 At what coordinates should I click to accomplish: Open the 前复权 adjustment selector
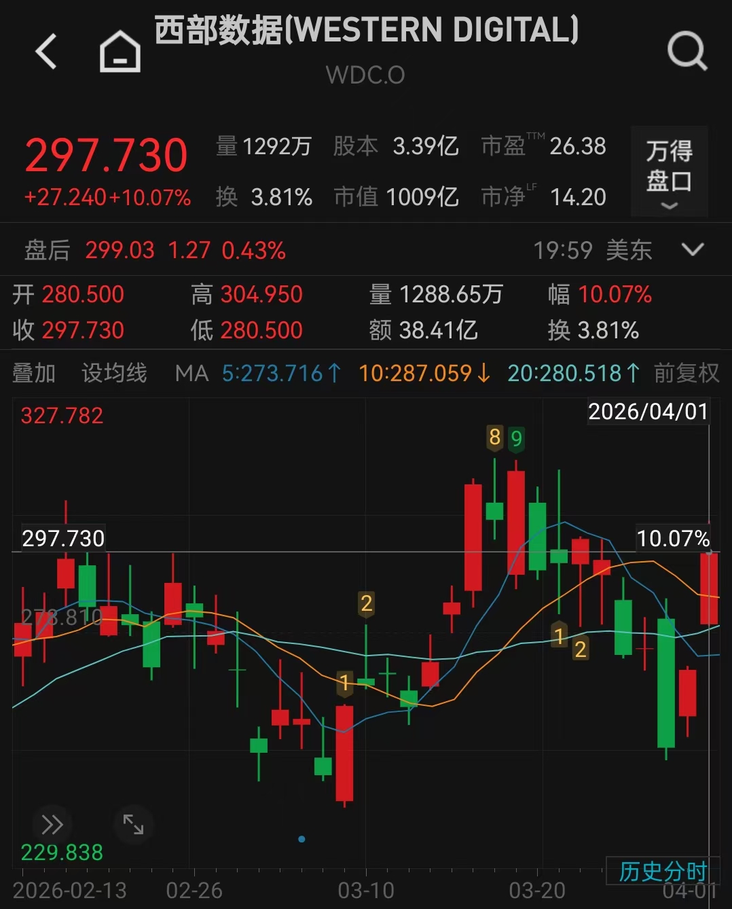(687, 373)
